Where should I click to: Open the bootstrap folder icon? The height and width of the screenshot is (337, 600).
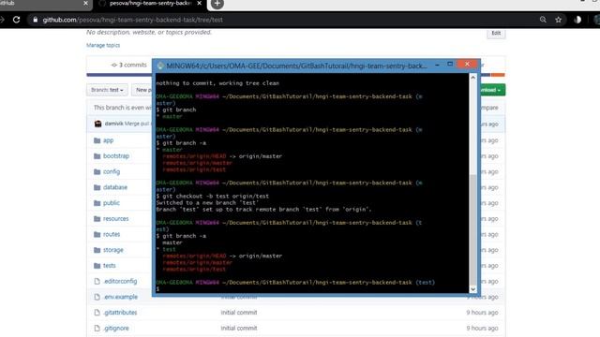(97, 156)
